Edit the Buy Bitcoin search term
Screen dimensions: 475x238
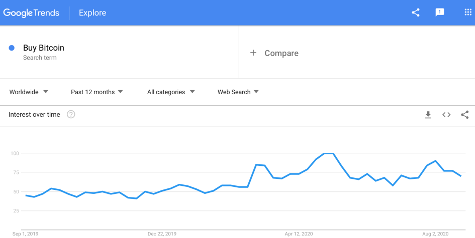pos(44,48)
